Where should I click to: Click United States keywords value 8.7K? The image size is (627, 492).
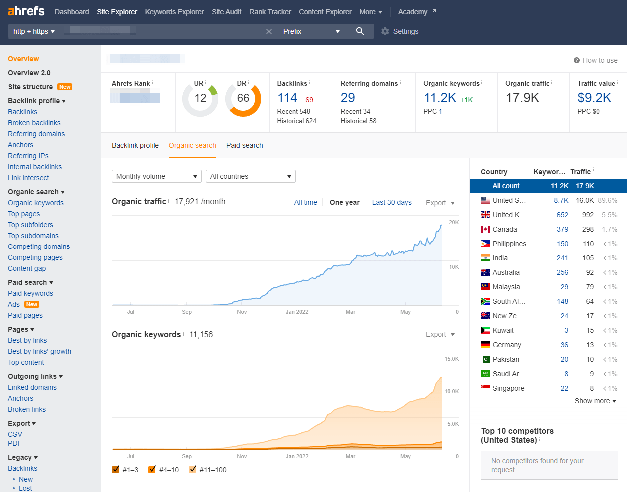click(x=561, y=200)
